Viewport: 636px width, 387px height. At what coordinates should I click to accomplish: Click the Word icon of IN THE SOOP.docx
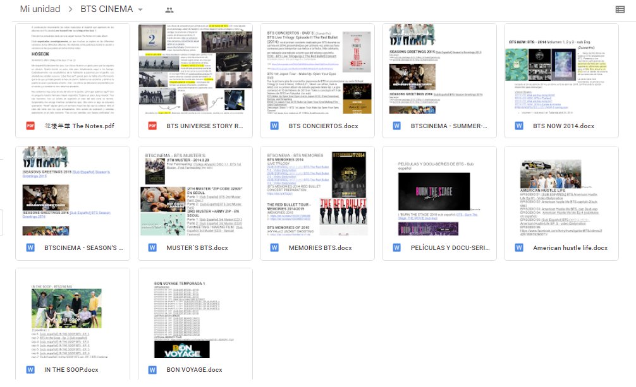pyautogui.click(x=30, y=369)
